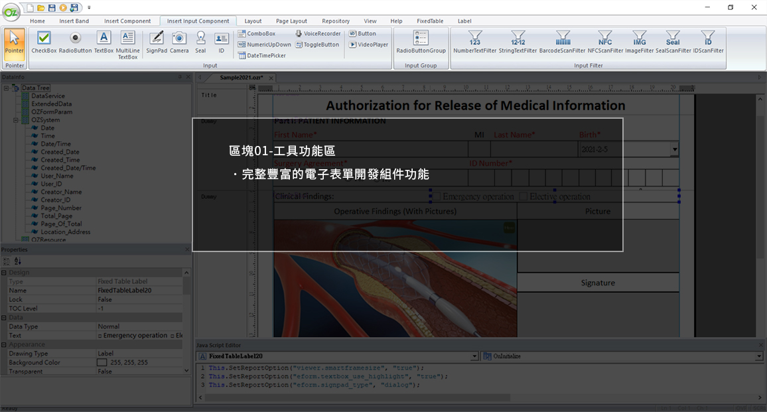Insert an IDScanFilter component
Image resolution: width=767 pixels, height=412 pixels.
point(707,42)
